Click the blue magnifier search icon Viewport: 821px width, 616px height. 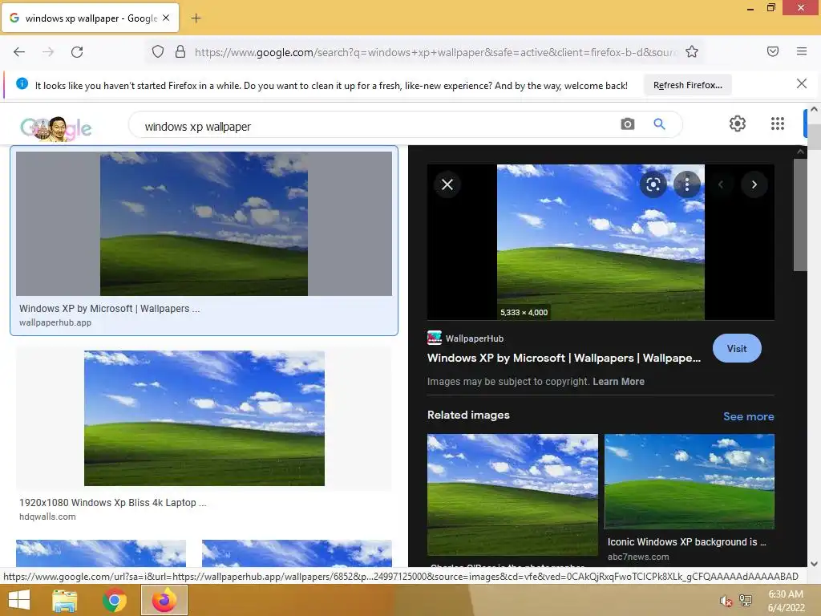tap(659, 124)
